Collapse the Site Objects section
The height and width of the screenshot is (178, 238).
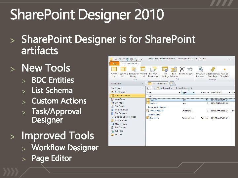(142, 88)
